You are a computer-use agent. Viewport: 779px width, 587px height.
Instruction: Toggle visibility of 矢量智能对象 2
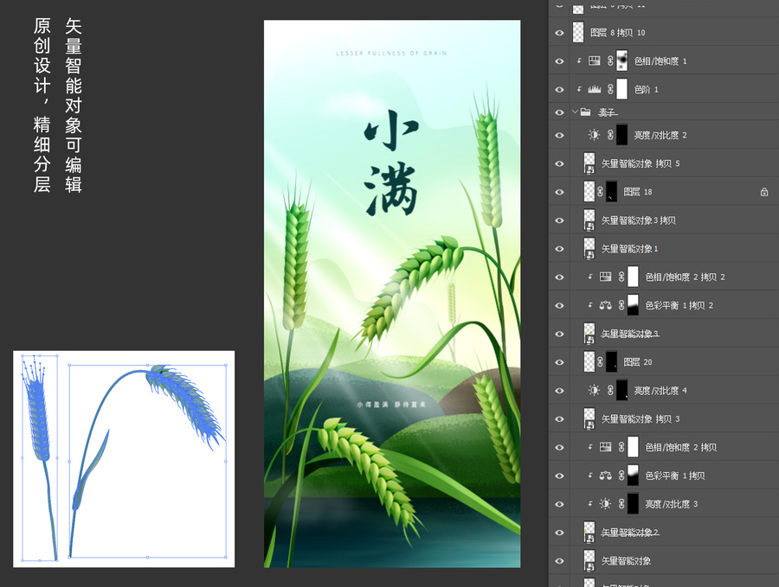(x=559, y=532)
